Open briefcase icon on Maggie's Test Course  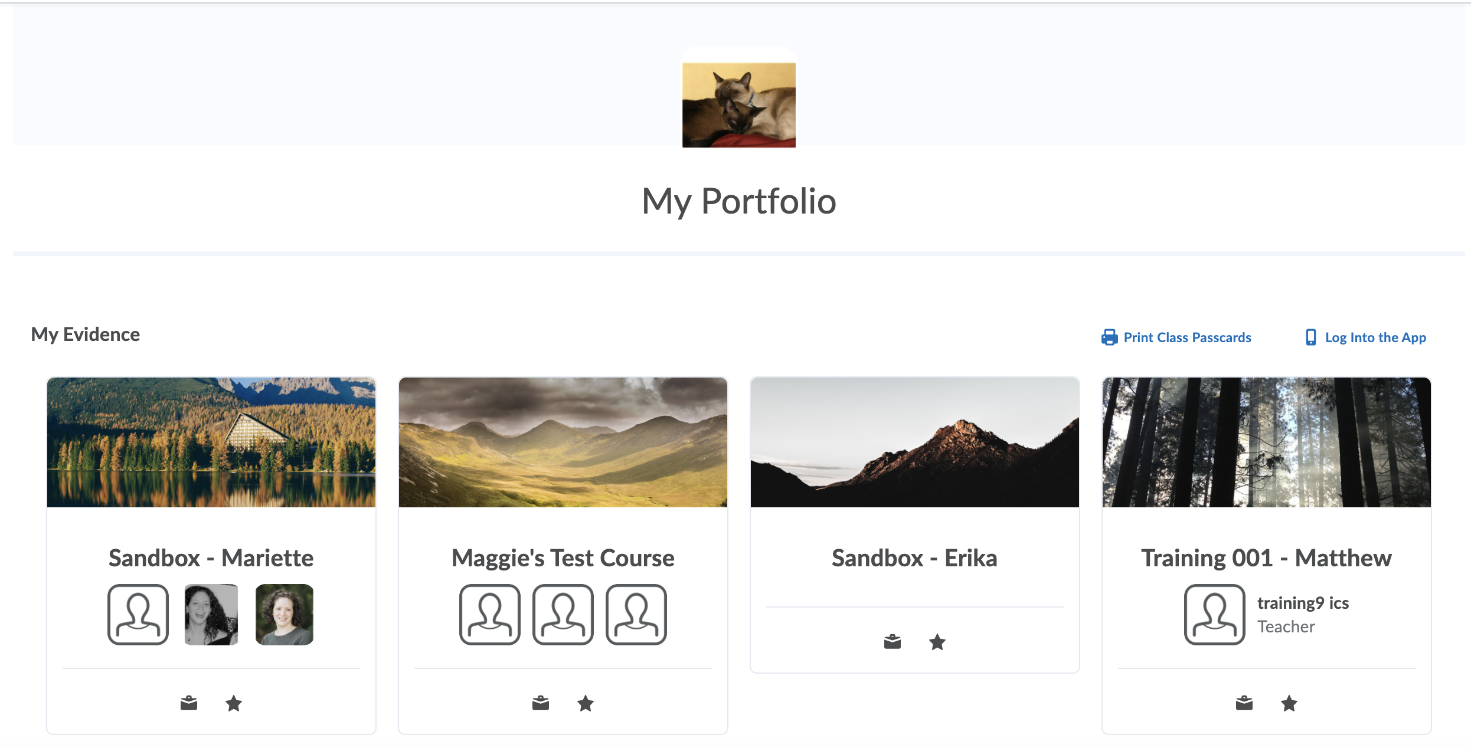coord(541,703)
